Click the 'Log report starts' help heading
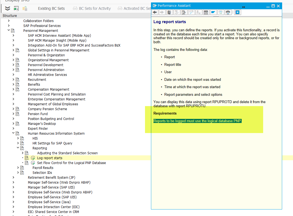293x216 pixels. pos(169,22)
